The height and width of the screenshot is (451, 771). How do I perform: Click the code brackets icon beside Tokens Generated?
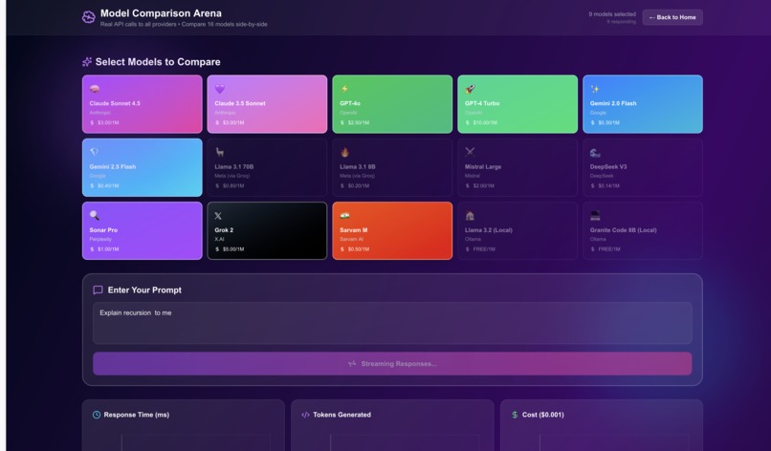(x=305, y=415)
